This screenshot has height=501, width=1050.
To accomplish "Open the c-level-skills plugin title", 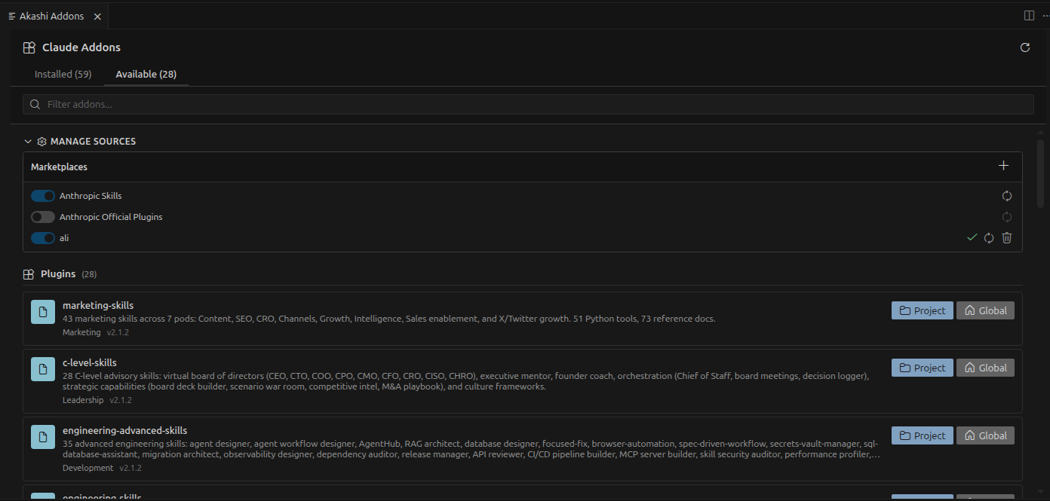I will point(90,362).
